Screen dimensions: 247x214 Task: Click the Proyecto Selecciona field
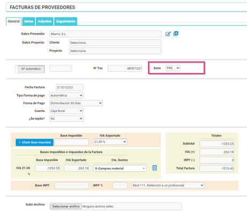[x=115, y=51]
